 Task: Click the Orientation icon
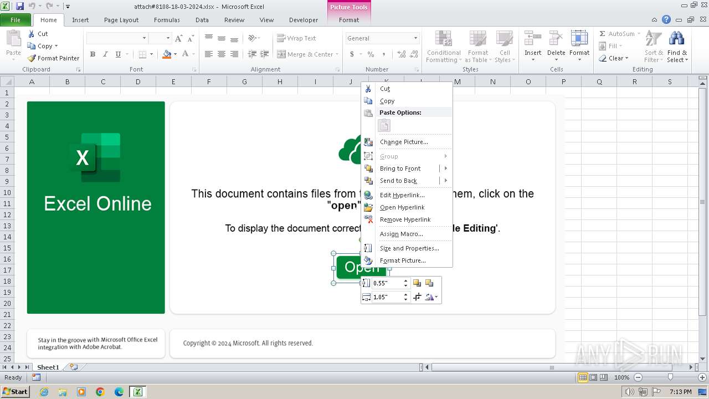[x=253, y=38]
